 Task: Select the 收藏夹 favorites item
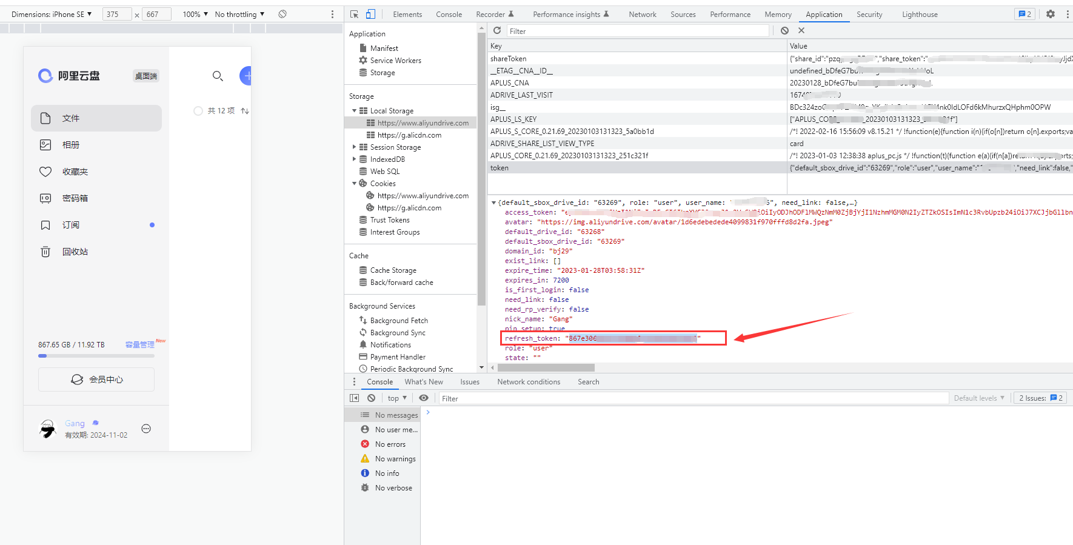point(96,172)
